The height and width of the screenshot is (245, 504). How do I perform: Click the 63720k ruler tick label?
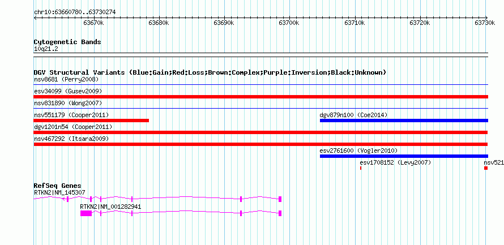[420, 23]
